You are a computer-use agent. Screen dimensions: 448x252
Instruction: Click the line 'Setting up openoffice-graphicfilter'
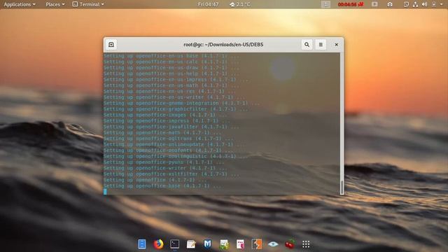point(176,109)
